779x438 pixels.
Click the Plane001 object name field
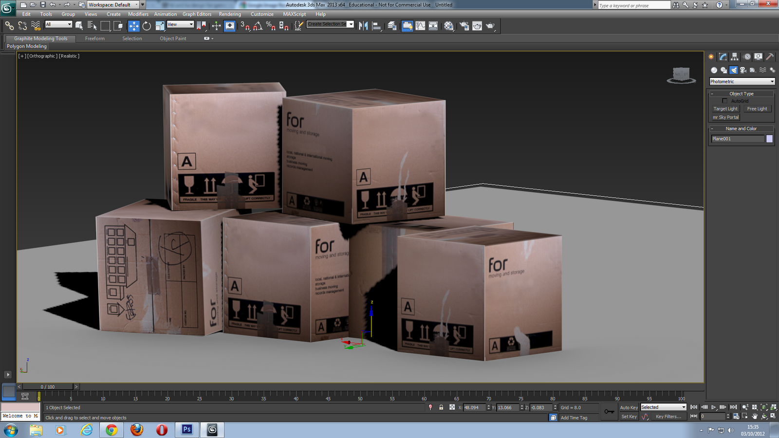tap(737, 139)
